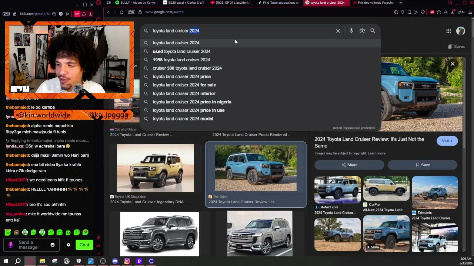Viewport: 474px width, 266px height.
Task: Click the Chat send button in Kick
Action: point(84,245)
